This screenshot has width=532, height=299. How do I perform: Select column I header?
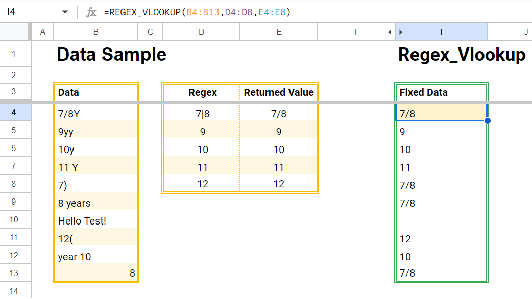441,31
